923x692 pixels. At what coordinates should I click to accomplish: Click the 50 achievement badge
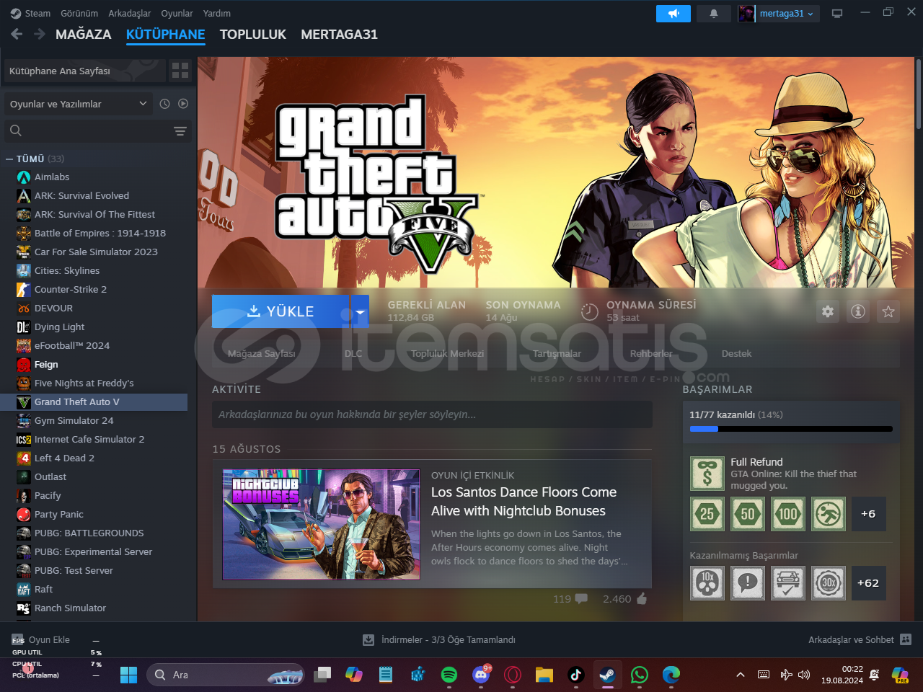(748, 514)
